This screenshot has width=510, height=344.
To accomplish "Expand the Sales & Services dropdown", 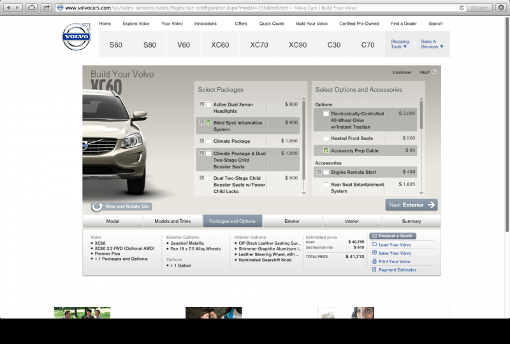I will tap(432, 44).
